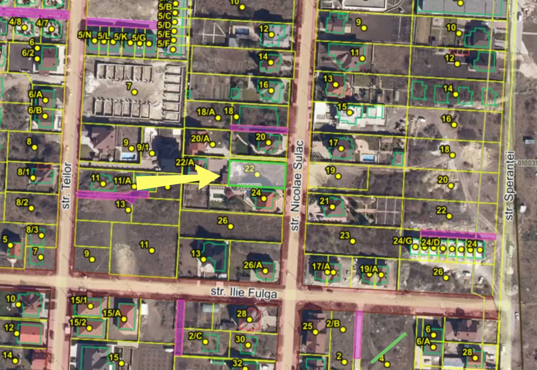Image resolution: width=537 pixels, height=370 pixels.
Task: Select address point 8/3
Action: (41, 236)
